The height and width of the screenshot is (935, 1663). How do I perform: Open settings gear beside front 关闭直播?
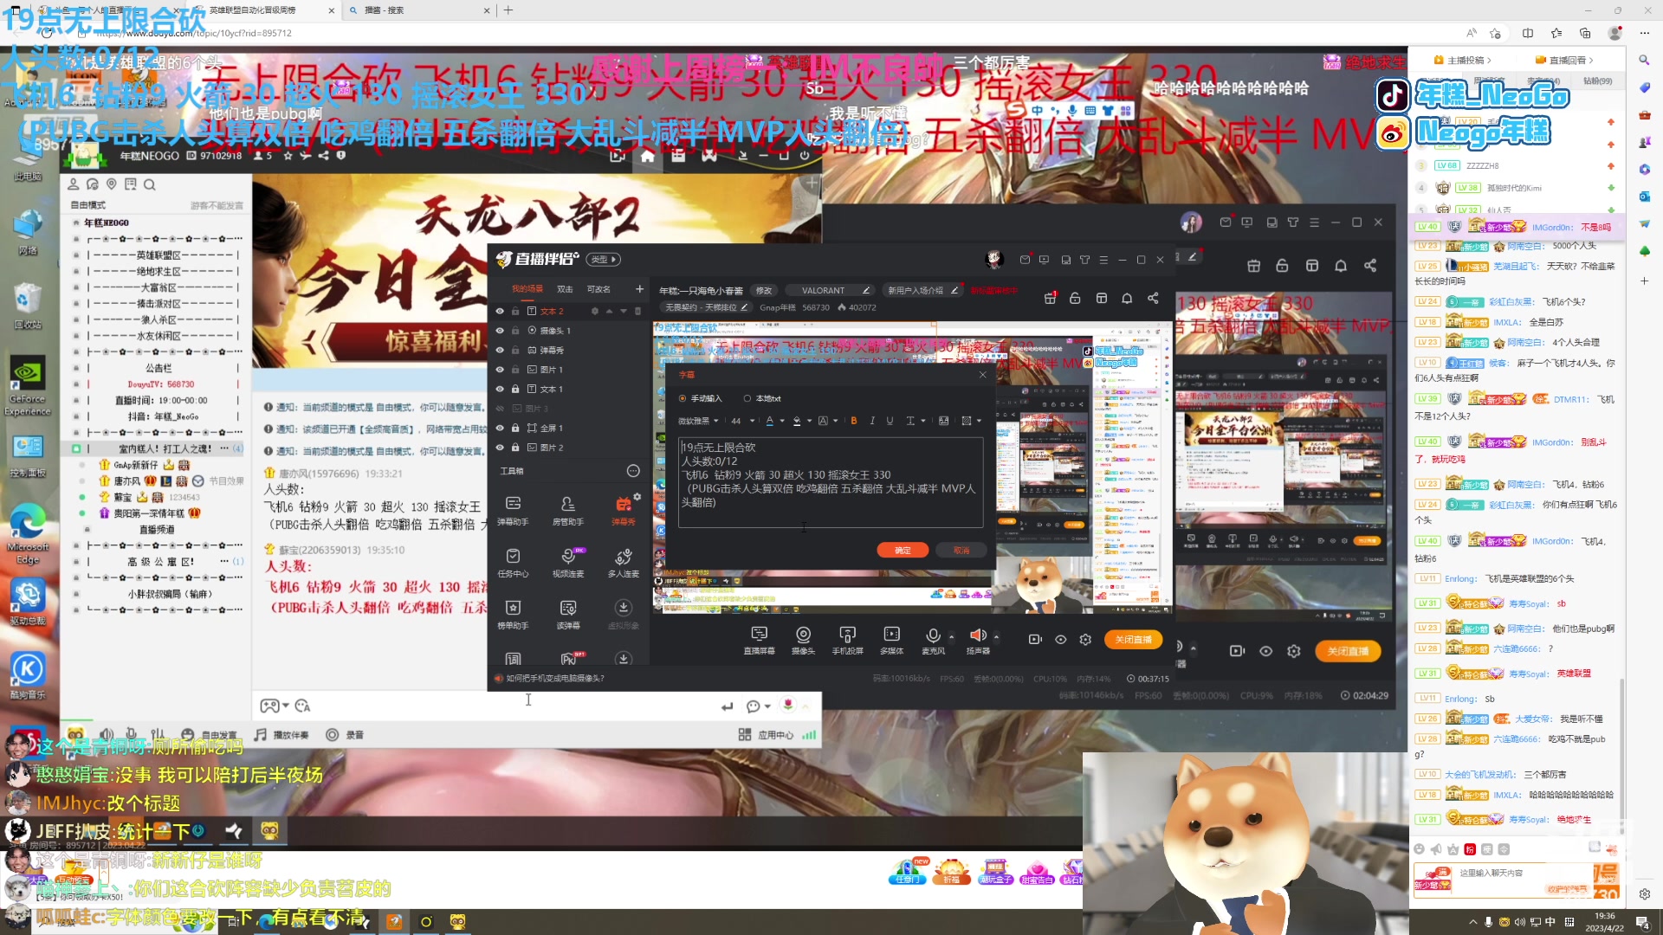pos(1085,639)
